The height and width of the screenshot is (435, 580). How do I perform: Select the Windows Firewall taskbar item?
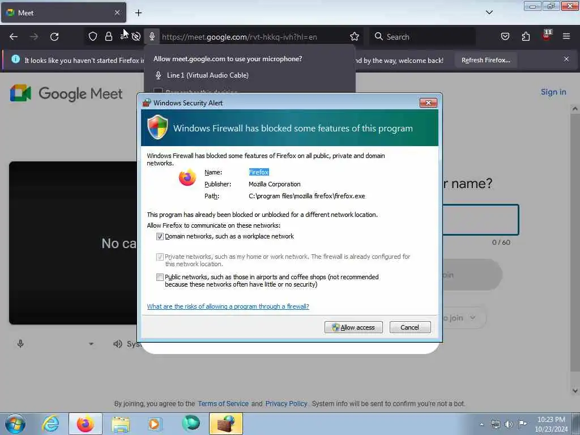226,424
